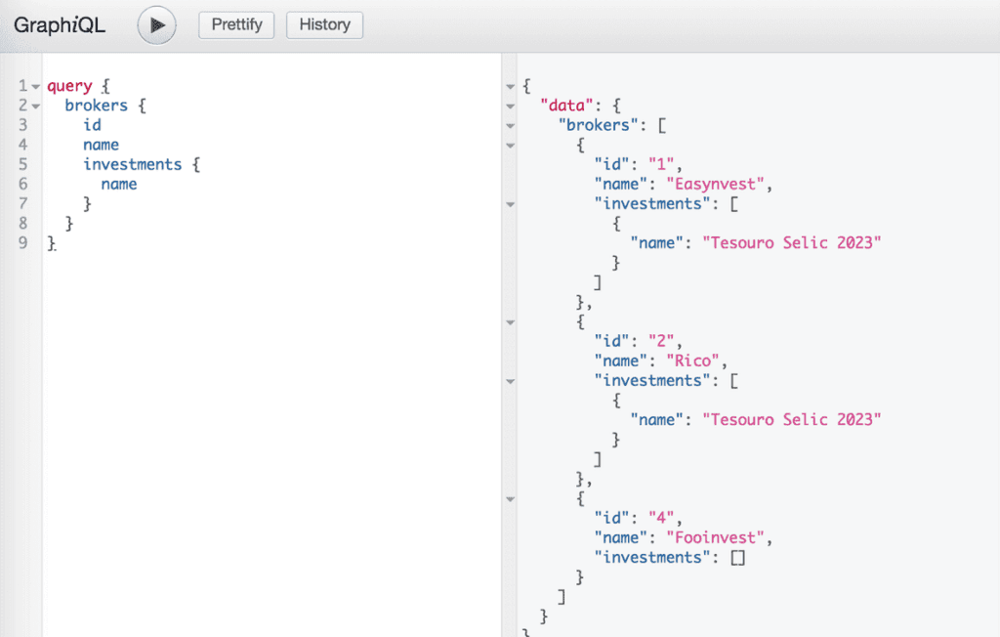Click the "brokers" key in results
Viewport: 1000px width, 637px height.
(599, 126)
